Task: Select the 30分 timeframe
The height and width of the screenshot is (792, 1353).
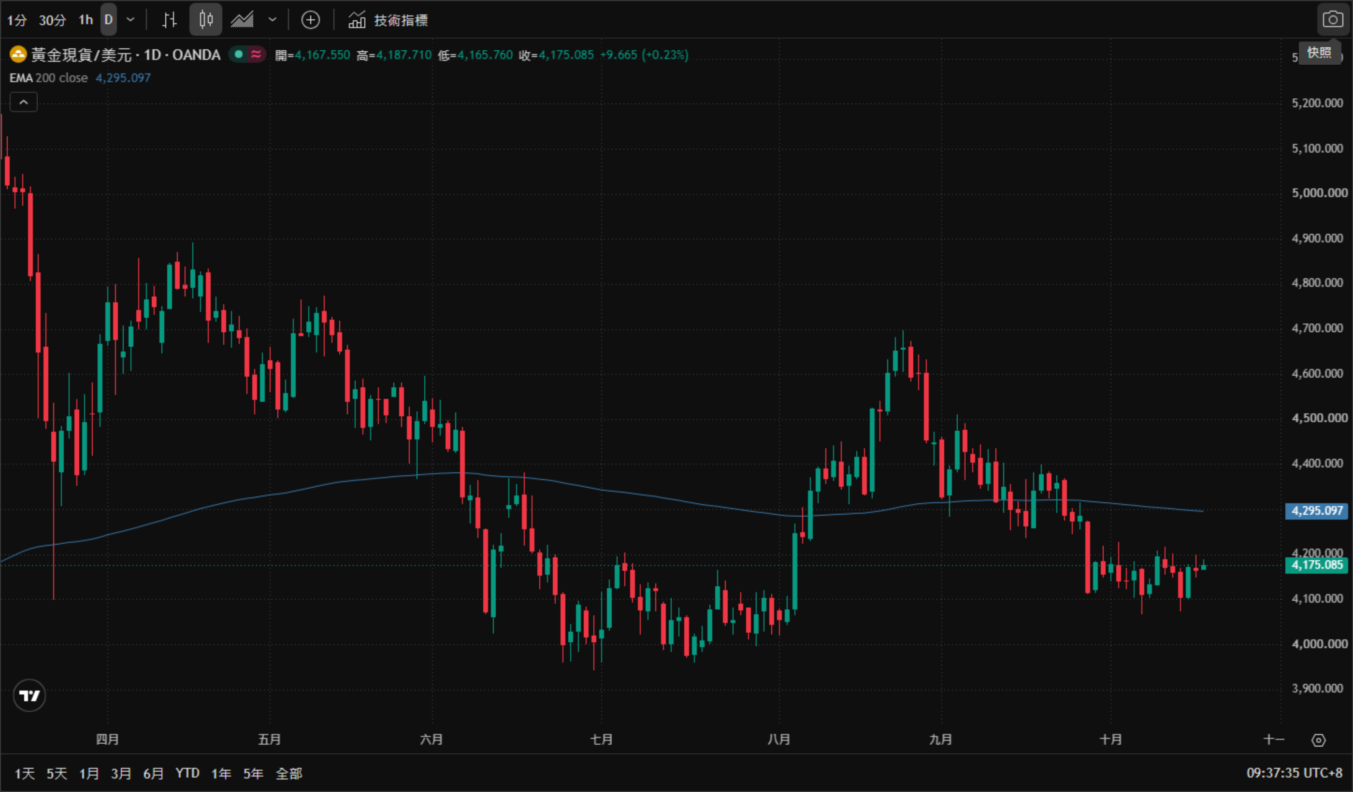Action: pos(53,20)
